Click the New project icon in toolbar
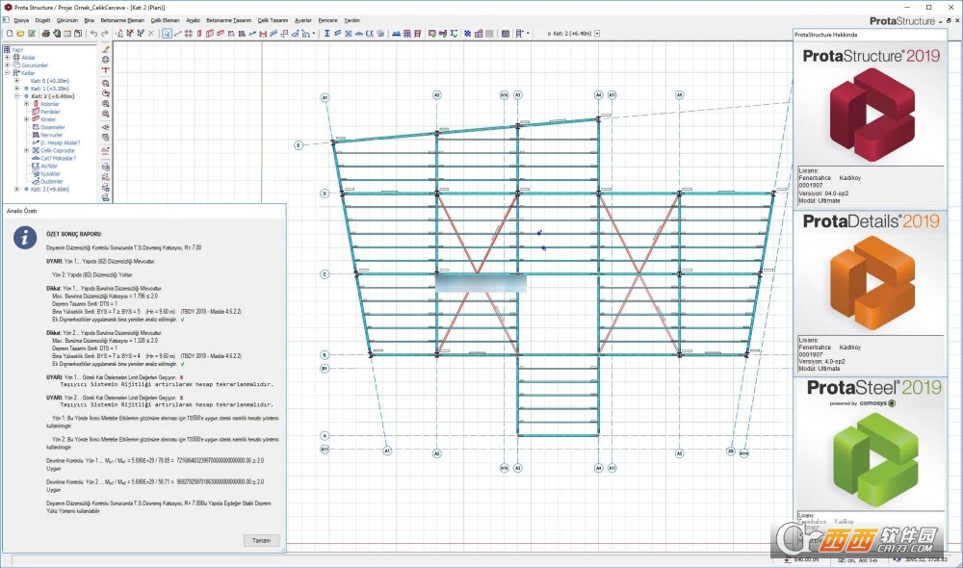Screen dimensions: 963x568 point(10,33)
